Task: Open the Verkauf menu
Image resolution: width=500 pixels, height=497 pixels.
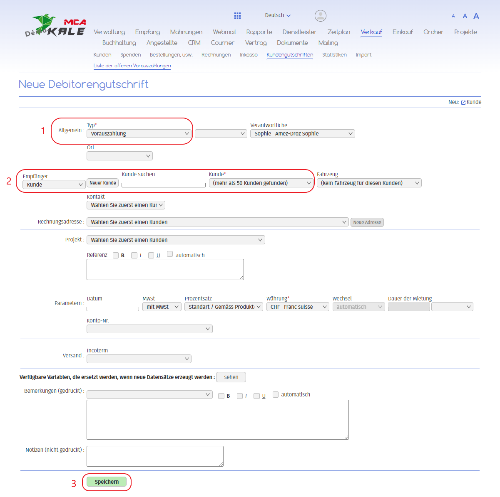Action: (x=371, y=32)
